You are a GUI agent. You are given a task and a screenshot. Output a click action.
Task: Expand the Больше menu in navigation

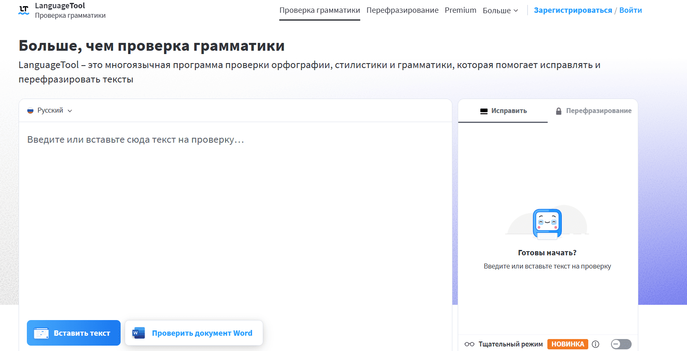[x=500, y=11]
